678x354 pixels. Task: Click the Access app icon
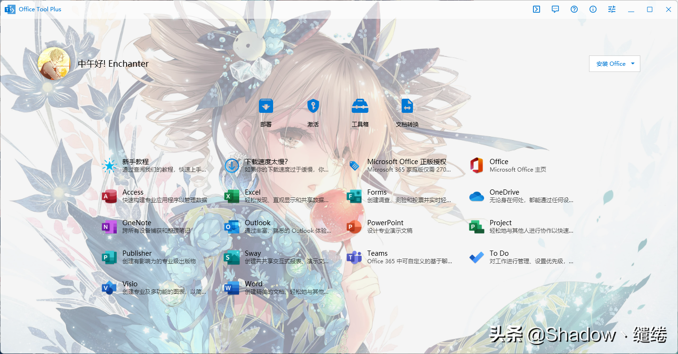[x=109, y=196]
